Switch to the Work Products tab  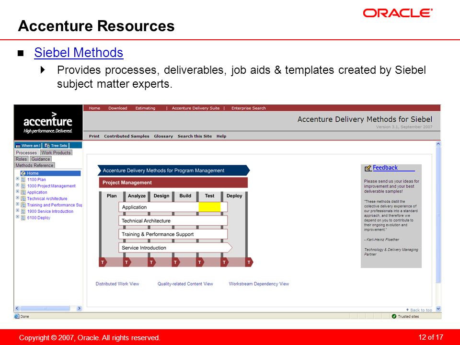coord(56,152)
